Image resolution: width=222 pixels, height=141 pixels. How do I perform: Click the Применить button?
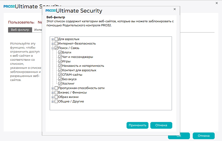coord(137,125)
